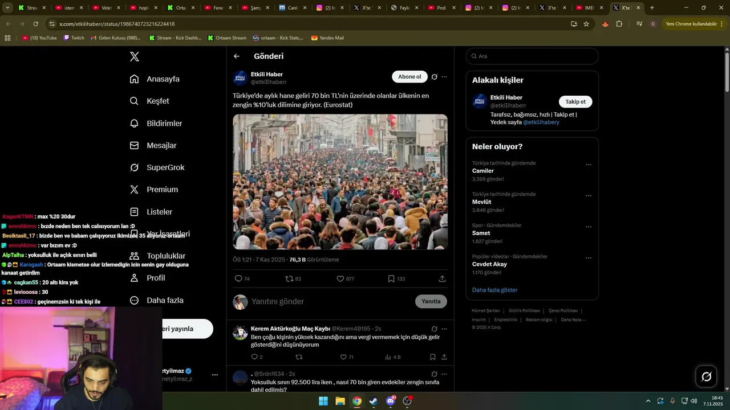Open new Chrome tab
The image size is (730, 410).
point(652,8)
